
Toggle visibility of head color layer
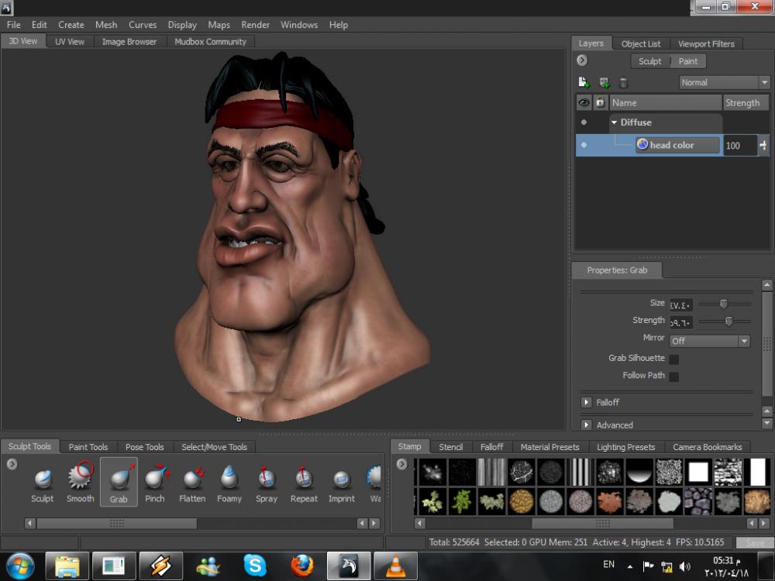[x=584, y=145]
